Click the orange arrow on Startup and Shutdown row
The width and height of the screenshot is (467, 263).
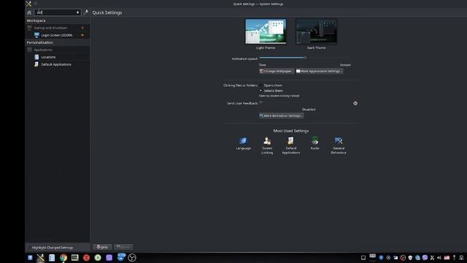coord(82,28)
